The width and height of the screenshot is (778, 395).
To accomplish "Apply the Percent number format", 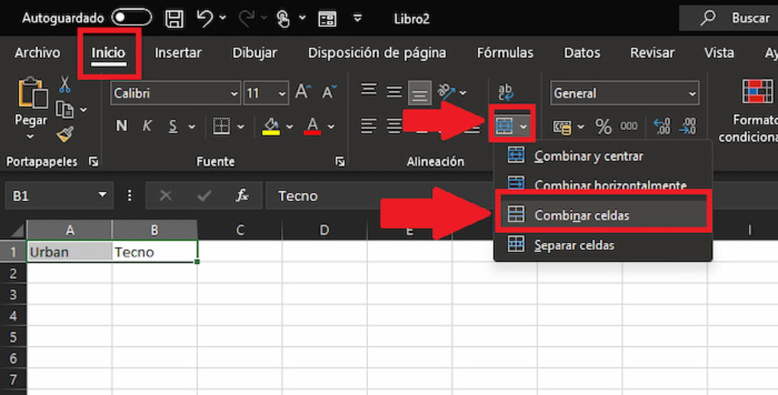I will coord(603,127).
